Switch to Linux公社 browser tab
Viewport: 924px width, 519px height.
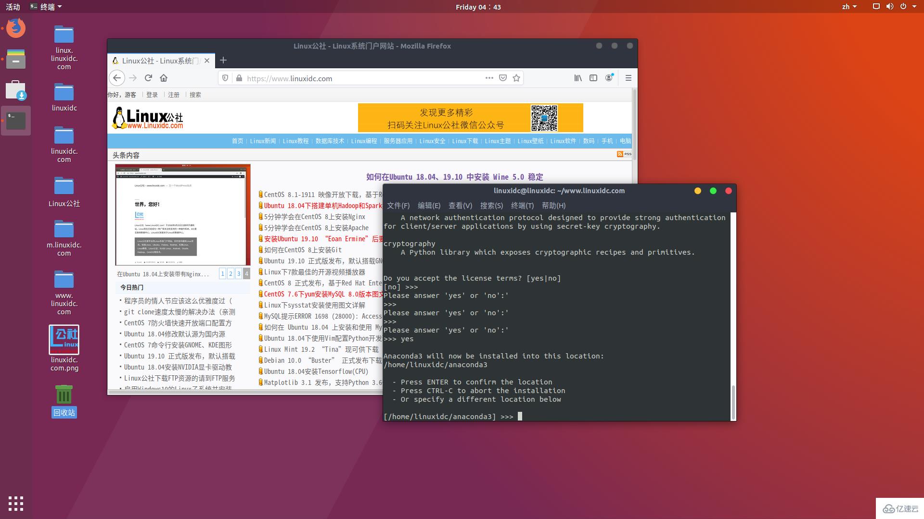coord(161,61)
